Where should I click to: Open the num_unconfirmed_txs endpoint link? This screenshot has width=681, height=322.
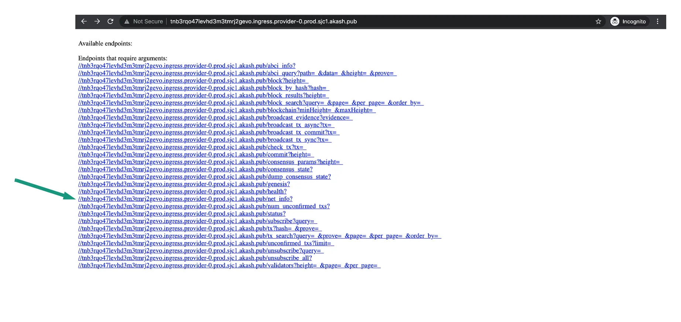(204, 206)
